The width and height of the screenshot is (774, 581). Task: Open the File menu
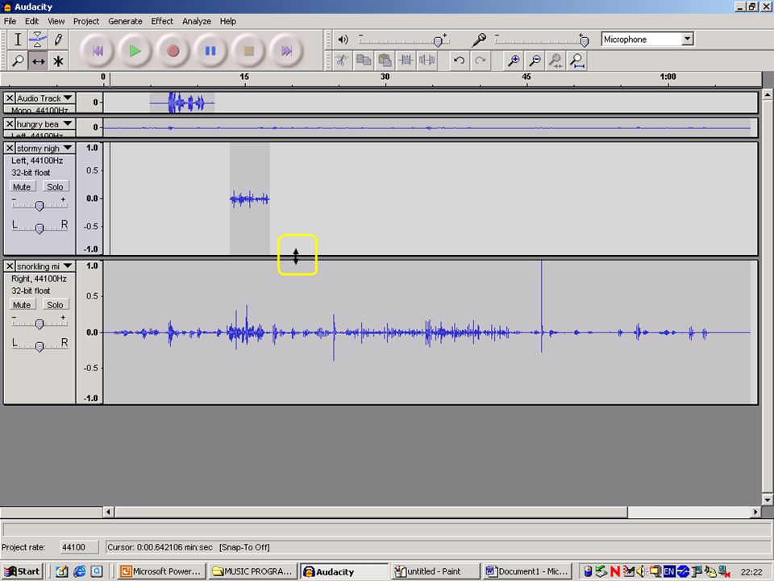coord(10,21)
